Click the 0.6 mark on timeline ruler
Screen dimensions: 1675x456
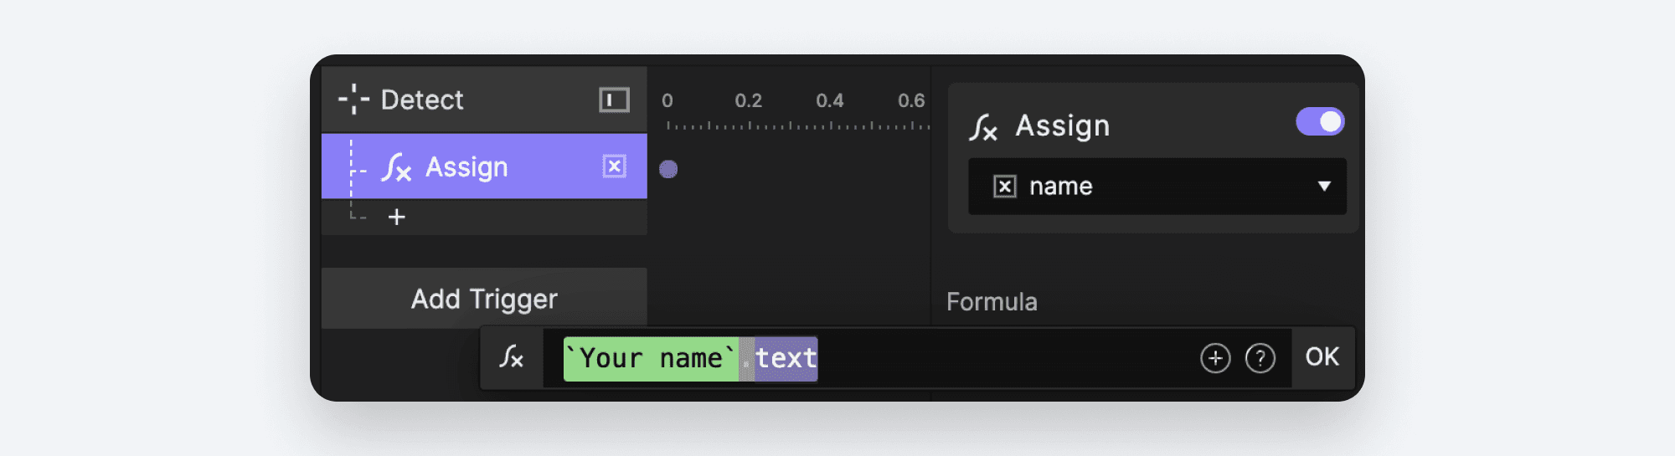(911, 100)
